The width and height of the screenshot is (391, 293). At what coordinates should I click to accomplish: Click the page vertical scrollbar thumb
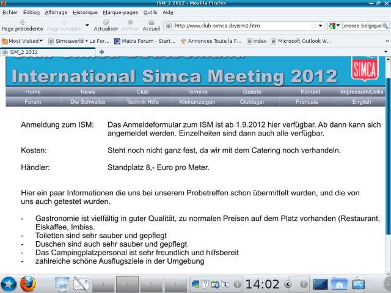[388, 156]
